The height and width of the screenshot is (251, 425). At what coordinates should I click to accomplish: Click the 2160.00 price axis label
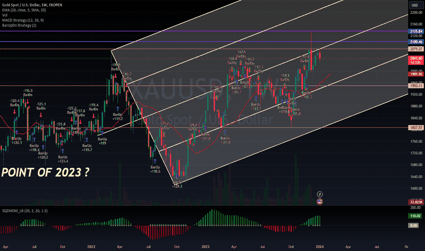click(416, 24)
